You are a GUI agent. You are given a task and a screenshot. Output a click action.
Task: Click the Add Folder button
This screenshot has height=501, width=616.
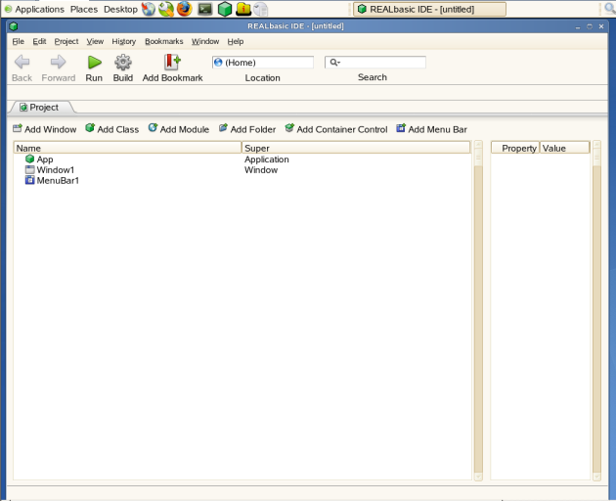(x=247, y=129)
